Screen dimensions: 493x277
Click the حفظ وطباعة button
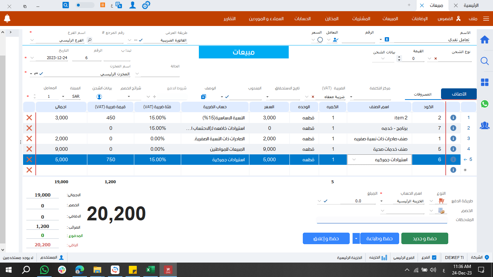click(x=379, y=238)
